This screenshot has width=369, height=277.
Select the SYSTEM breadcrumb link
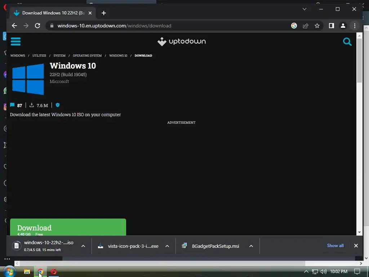click(59, 56)
